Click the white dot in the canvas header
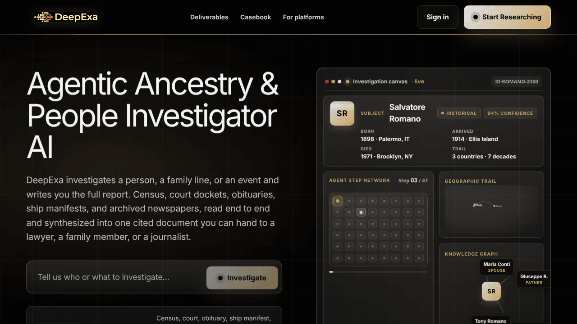This screenshot has width=577, height=324. [x=339, y=81]
